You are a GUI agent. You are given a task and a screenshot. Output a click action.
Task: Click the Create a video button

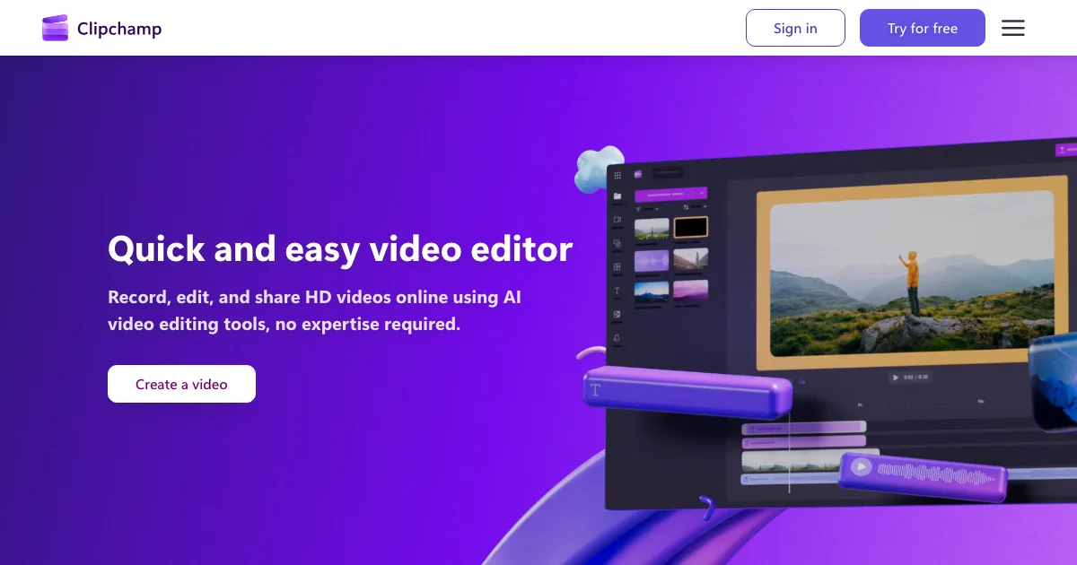point(181,384)
